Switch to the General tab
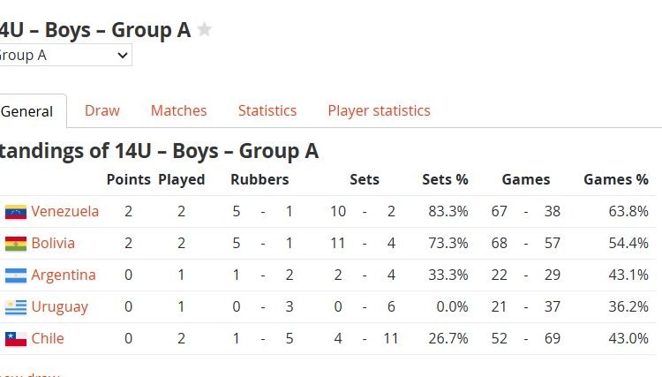Image resolution: width=662 pixels, height=377 pixels. click(x=27, y=112)
